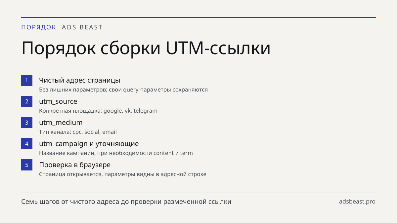Click the step number 5 badge

pyautogui.click(x=27, y=165)
